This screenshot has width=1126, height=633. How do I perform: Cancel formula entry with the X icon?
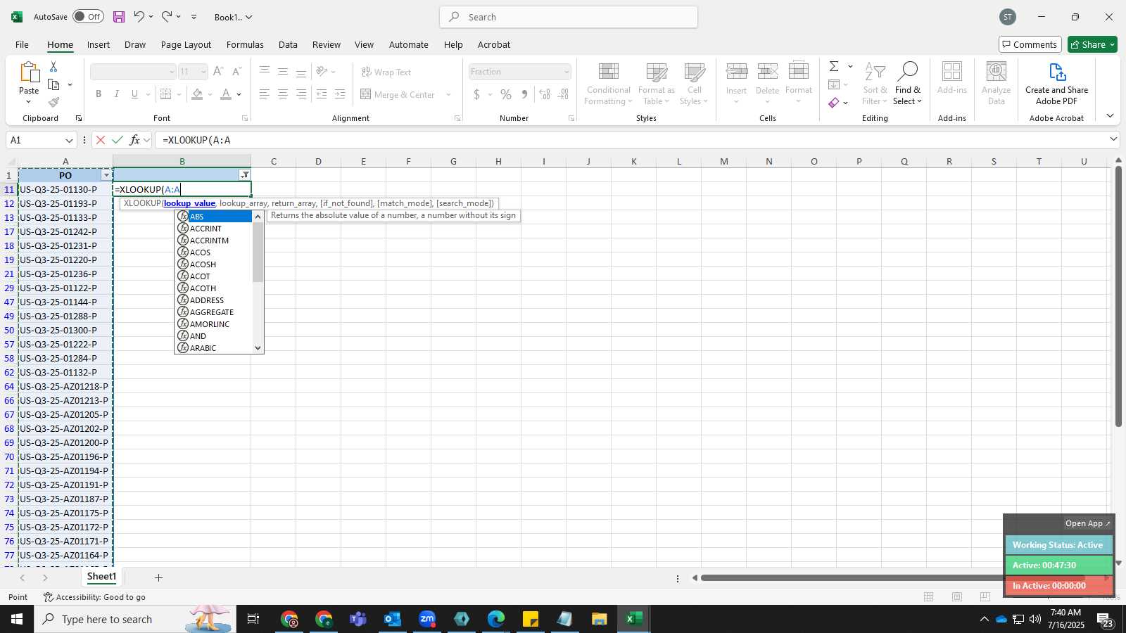101,140
